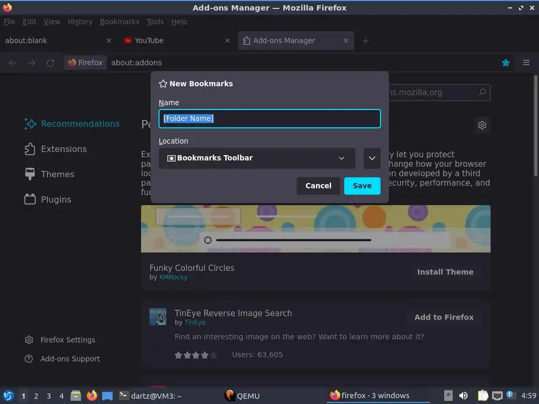Click the Firefox identity badge in address bar
The width and height of the screenshot is (539, 404).
click(x=85, y=63)
